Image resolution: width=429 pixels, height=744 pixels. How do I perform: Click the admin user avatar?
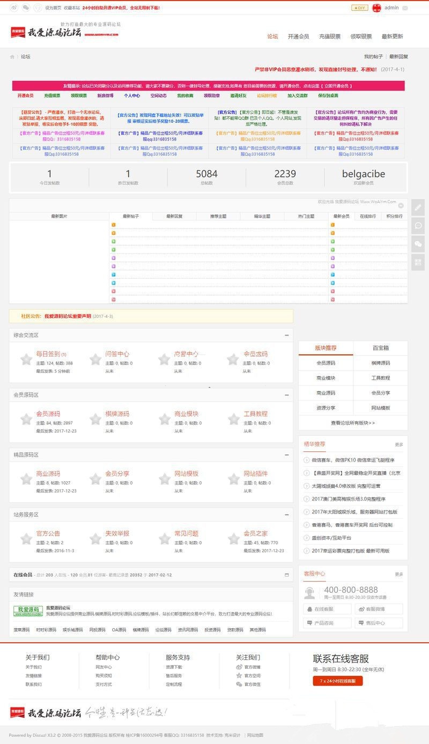tap(376, 8)
